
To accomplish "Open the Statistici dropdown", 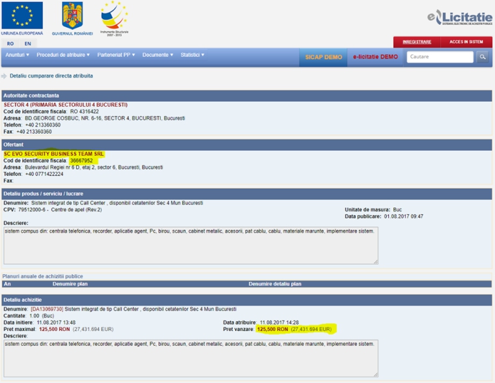I will 193,55.
